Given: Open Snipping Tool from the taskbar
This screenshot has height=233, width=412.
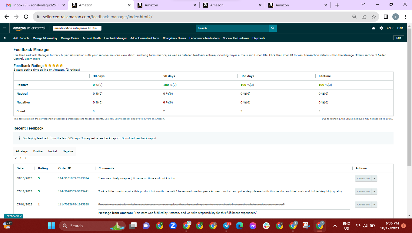Looking at the screenshot, I should [x=306, y=226].
